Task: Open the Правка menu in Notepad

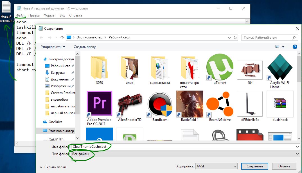Action: 34,15
